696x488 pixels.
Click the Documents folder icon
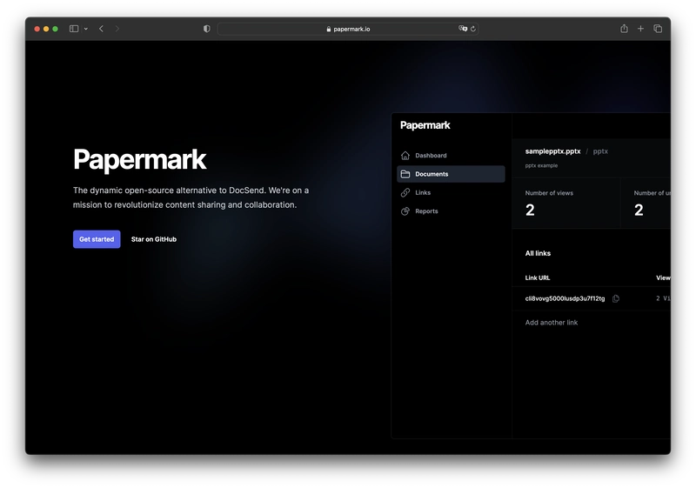[x=405, y=174]
